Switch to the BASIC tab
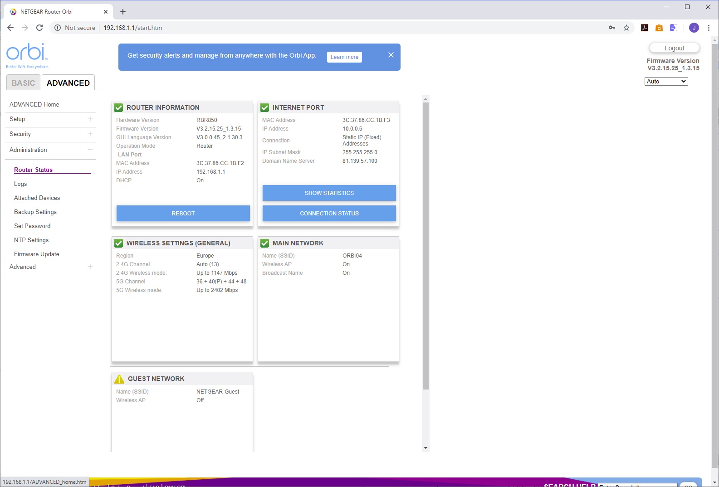Image resolution: width=719 pixels, height=487 pixels. (23, 83)
